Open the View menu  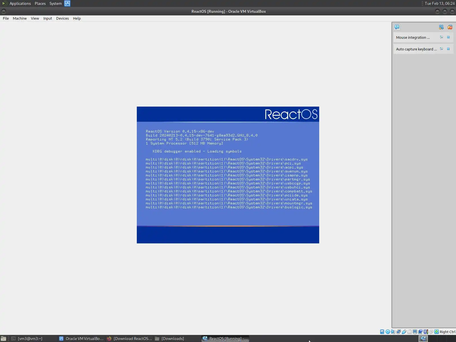click(x=35, y=18)
